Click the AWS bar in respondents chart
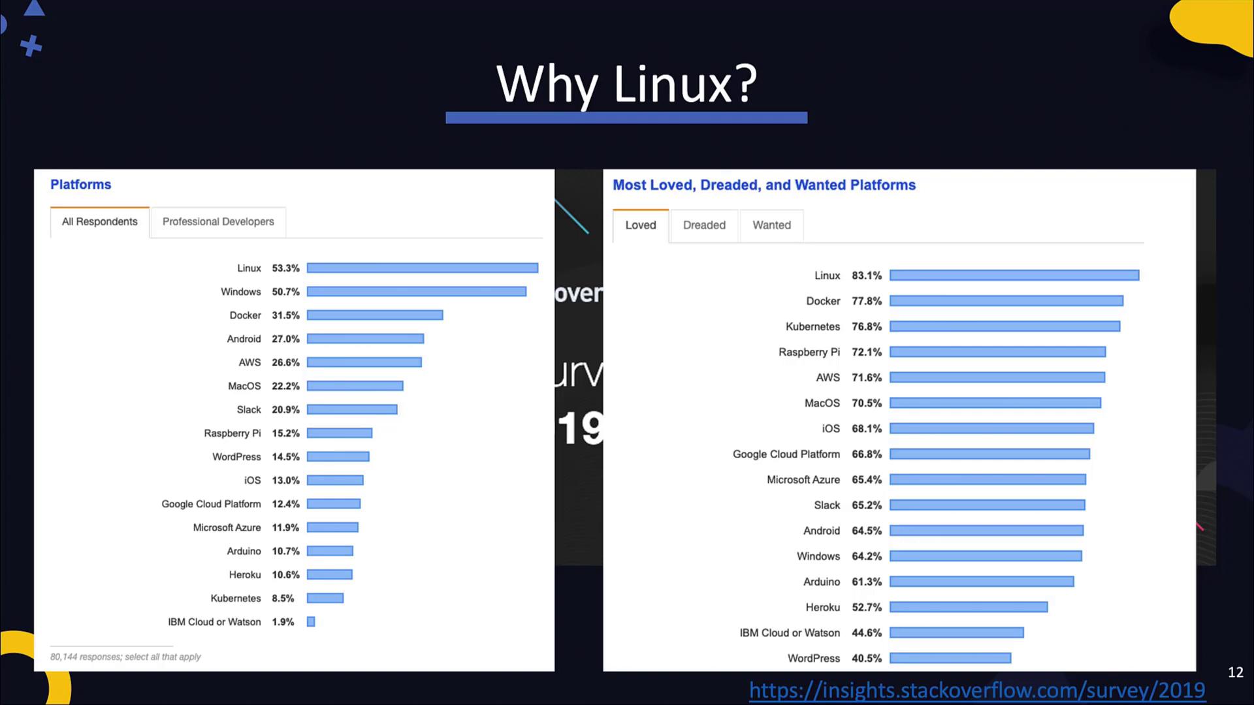Screen dimensions: 1254x705 (364, 362)
